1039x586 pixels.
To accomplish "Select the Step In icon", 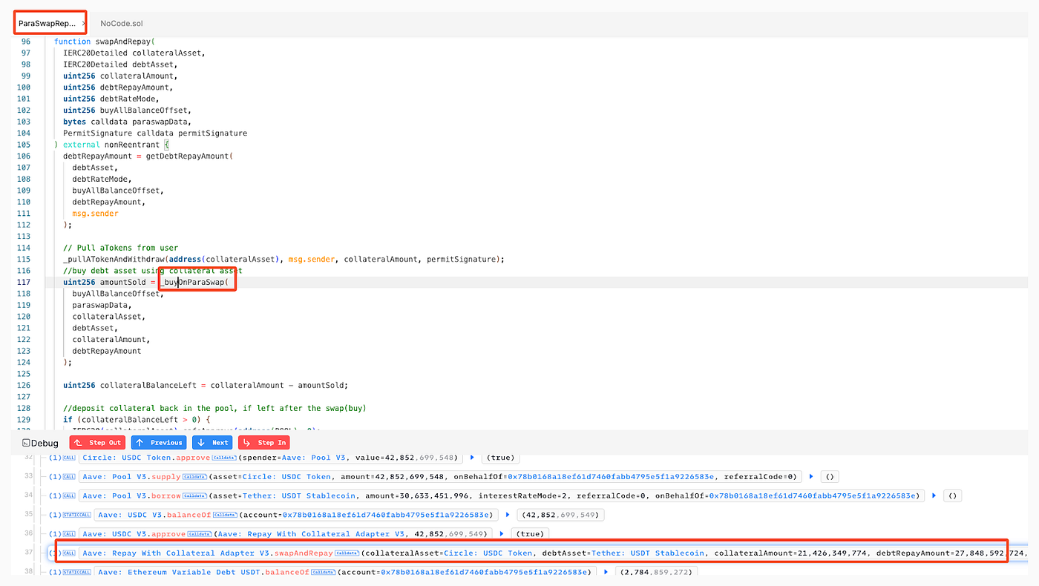I will pos(248,442).
